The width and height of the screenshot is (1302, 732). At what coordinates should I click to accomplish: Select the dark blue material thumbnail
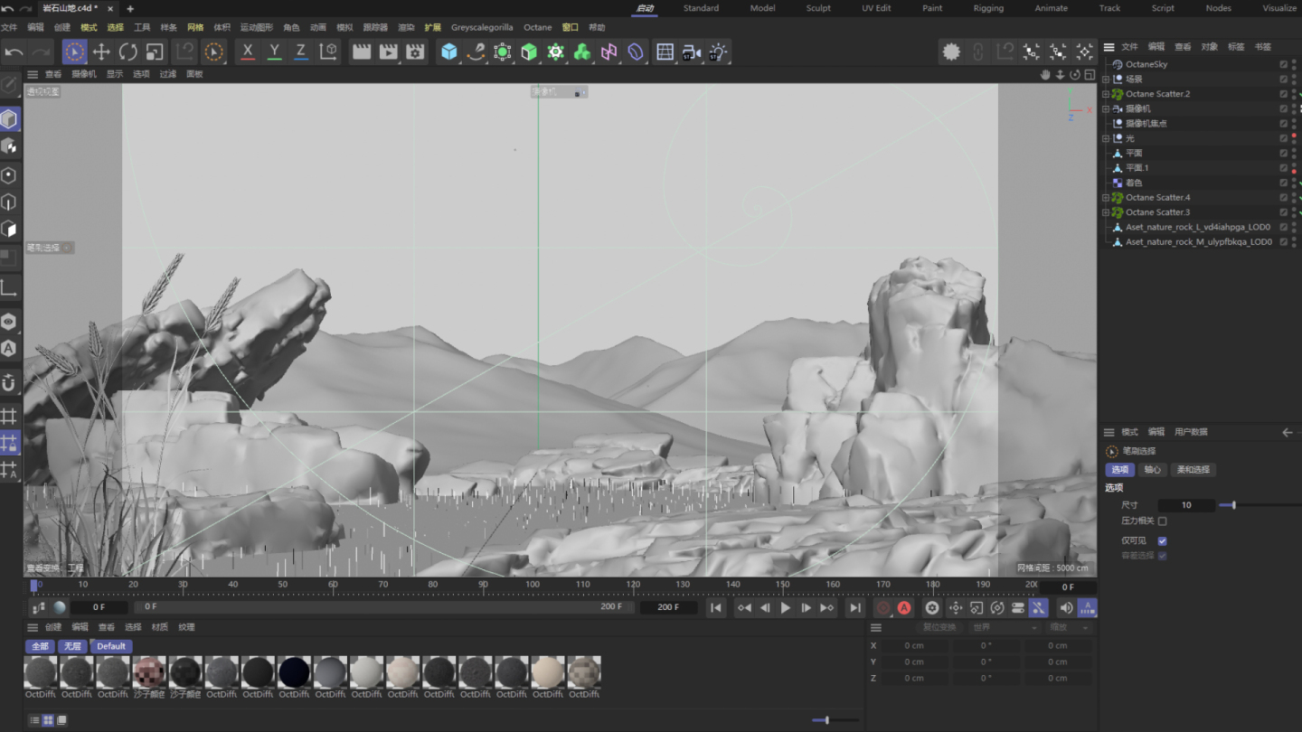click(x=294, y=672)
